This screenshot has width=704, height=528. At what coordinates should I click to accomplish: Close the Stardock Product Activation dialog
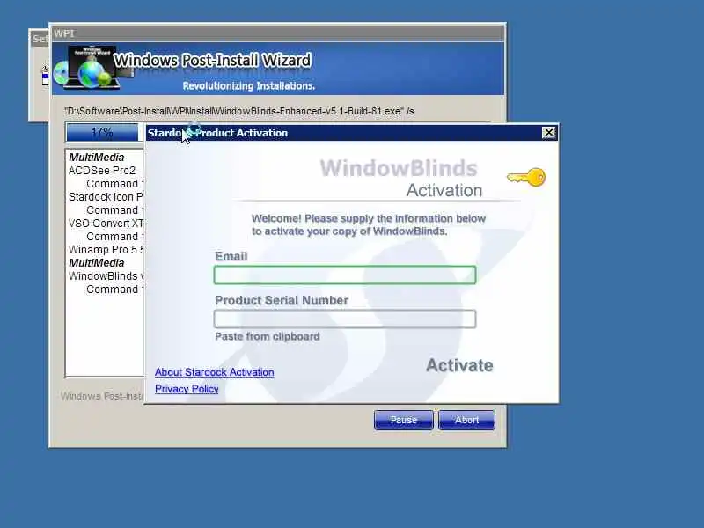tap(548, 133)
